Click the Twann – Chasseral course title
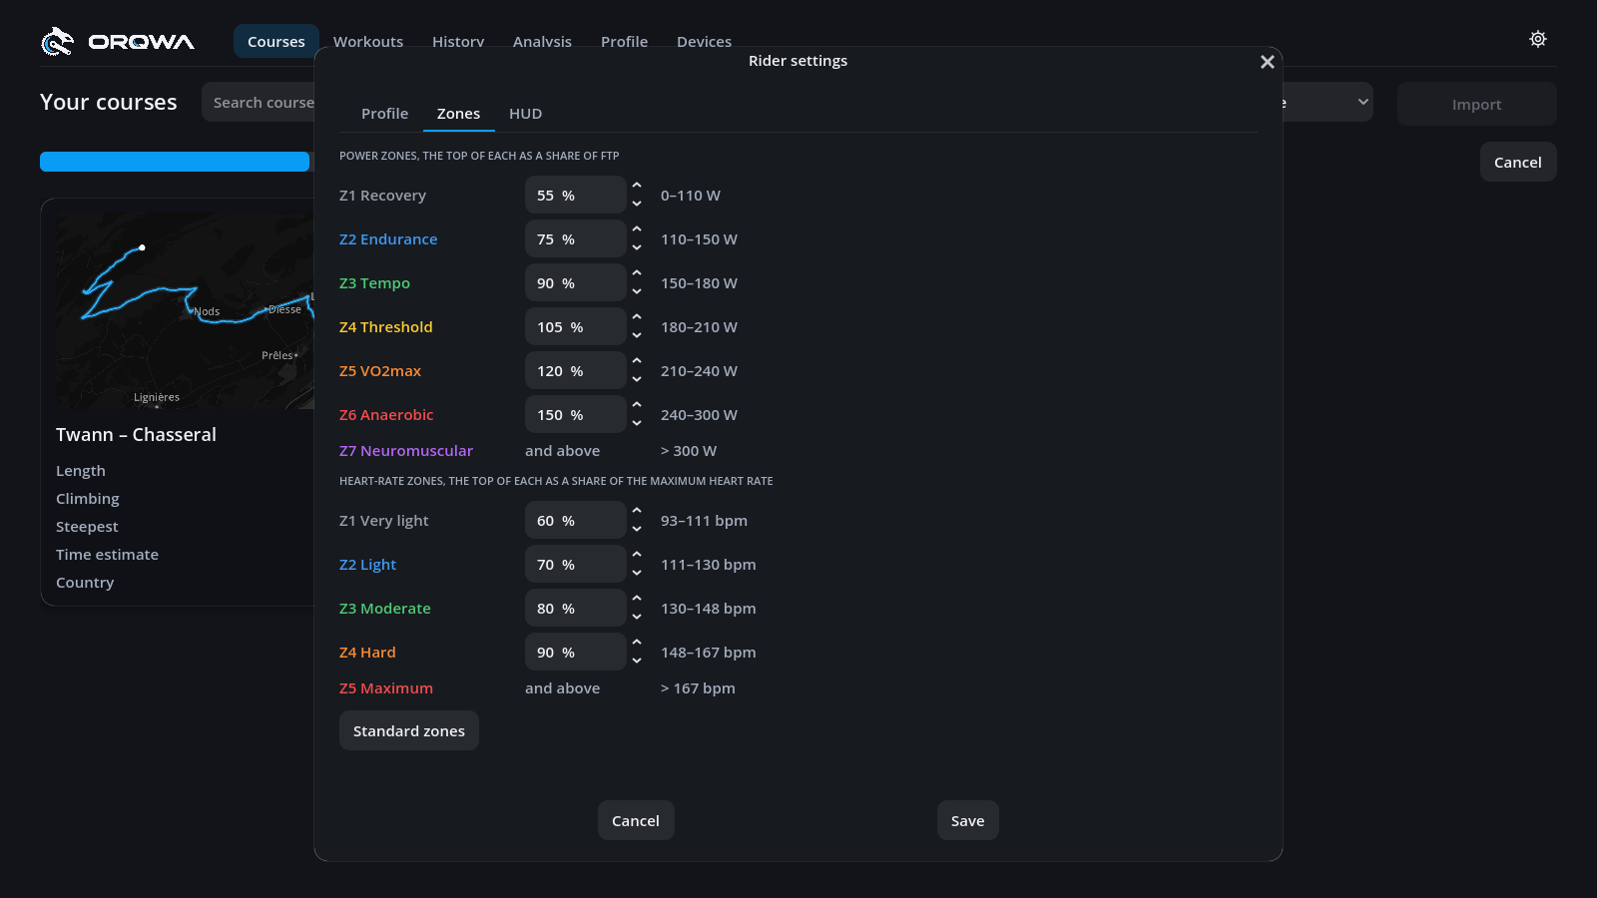The width and height of the screenshot is (1597, 898). point(136,435)
